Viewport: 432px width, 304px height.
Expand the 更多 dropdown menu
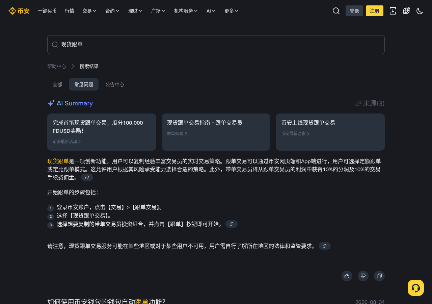(x=232, y=11)
